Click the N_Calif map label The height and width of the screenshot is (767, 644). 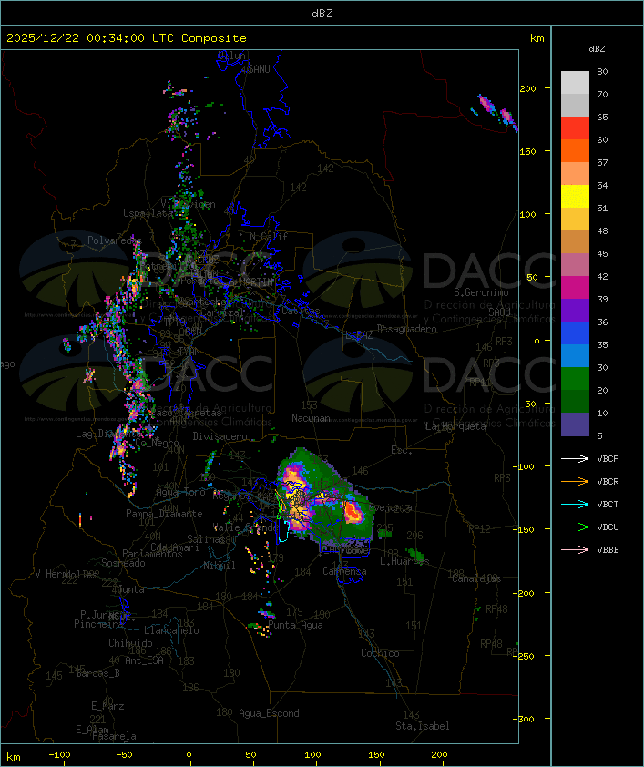click(269, 236)
